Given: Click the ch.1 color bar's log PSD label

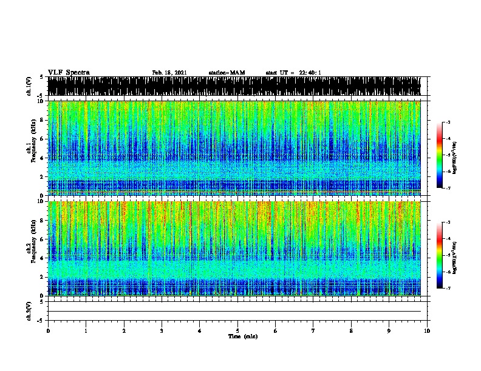Looking at the screenshot, I should (455, 158).
